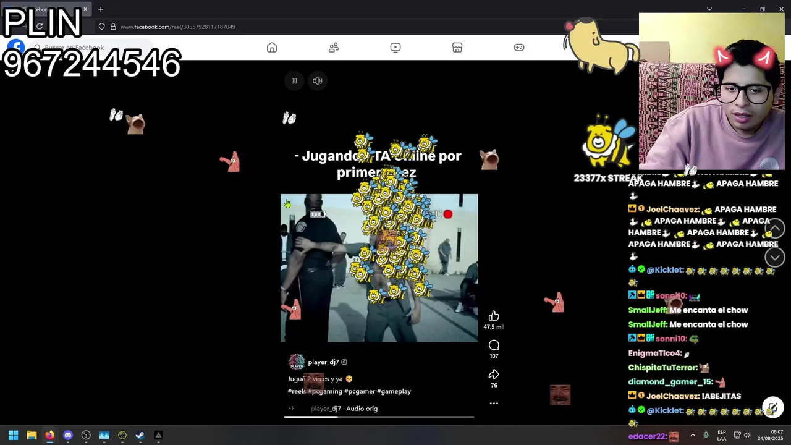Go to the next reel with the down chevron
Screen dimensions: 791x445
pyautogui.click(x=775, y=257)
